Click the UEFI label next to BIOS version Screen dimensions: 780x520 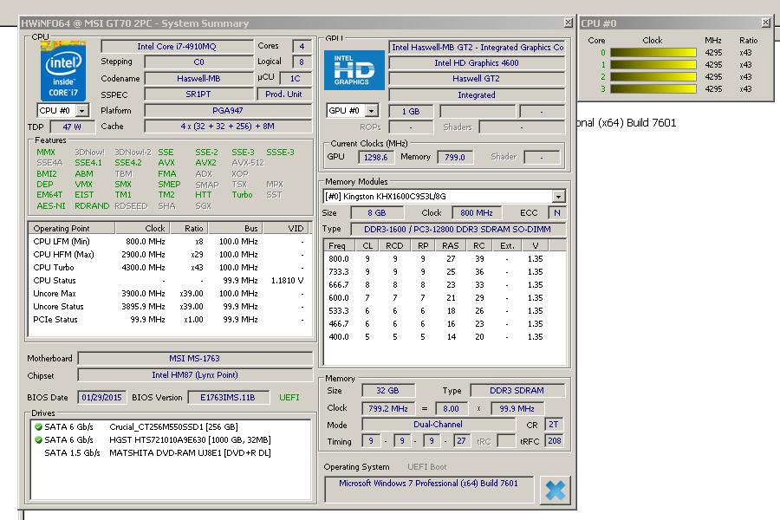coord(289,397)
